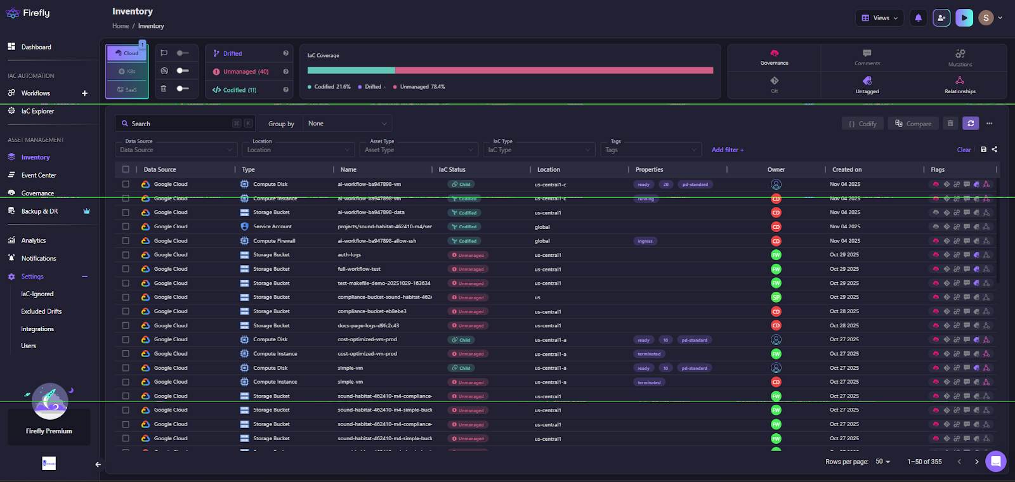This screenshot has height=482, width=1015.
Task: Open the three-dots more options menu
Action: [990, 124]
